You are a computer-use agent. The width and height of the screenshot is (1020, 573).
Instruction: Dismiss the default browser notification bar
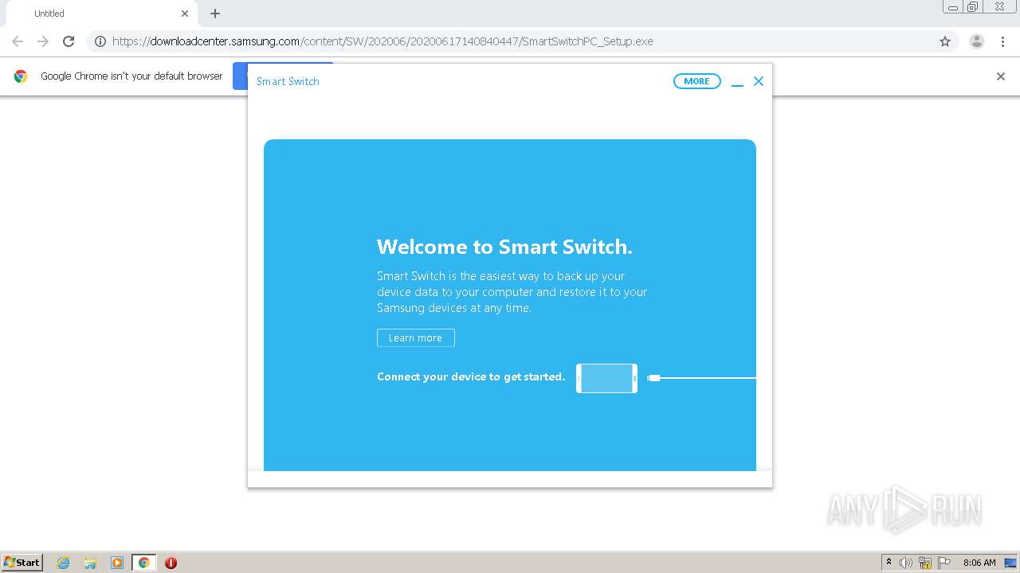click(x=1001, y=76)
